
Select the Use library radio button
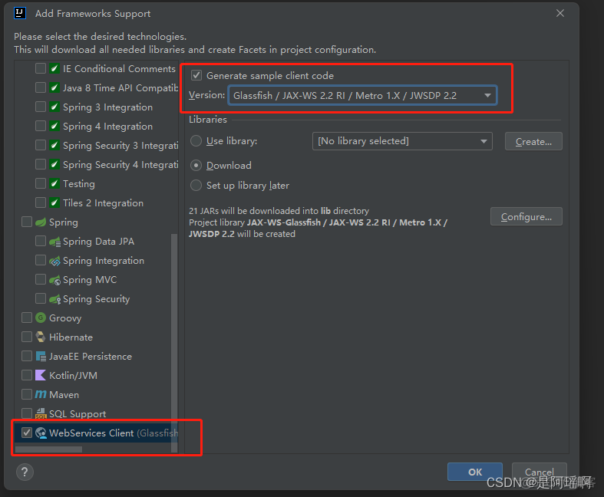[196, 141]
